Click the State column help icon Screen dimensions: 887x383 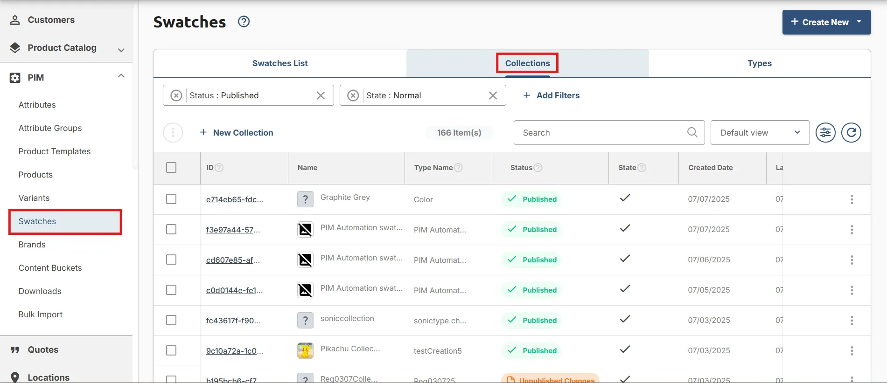(x=642, y=168)
